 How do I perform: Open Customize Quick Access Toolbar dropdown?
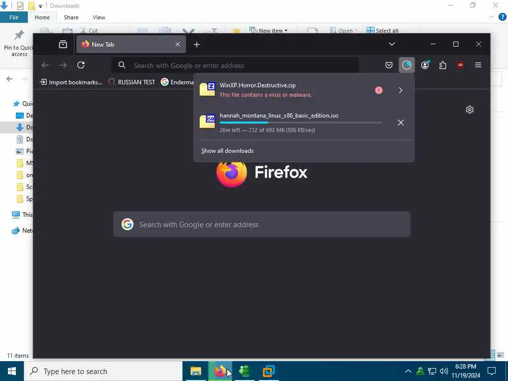click(x=40, y=6)
